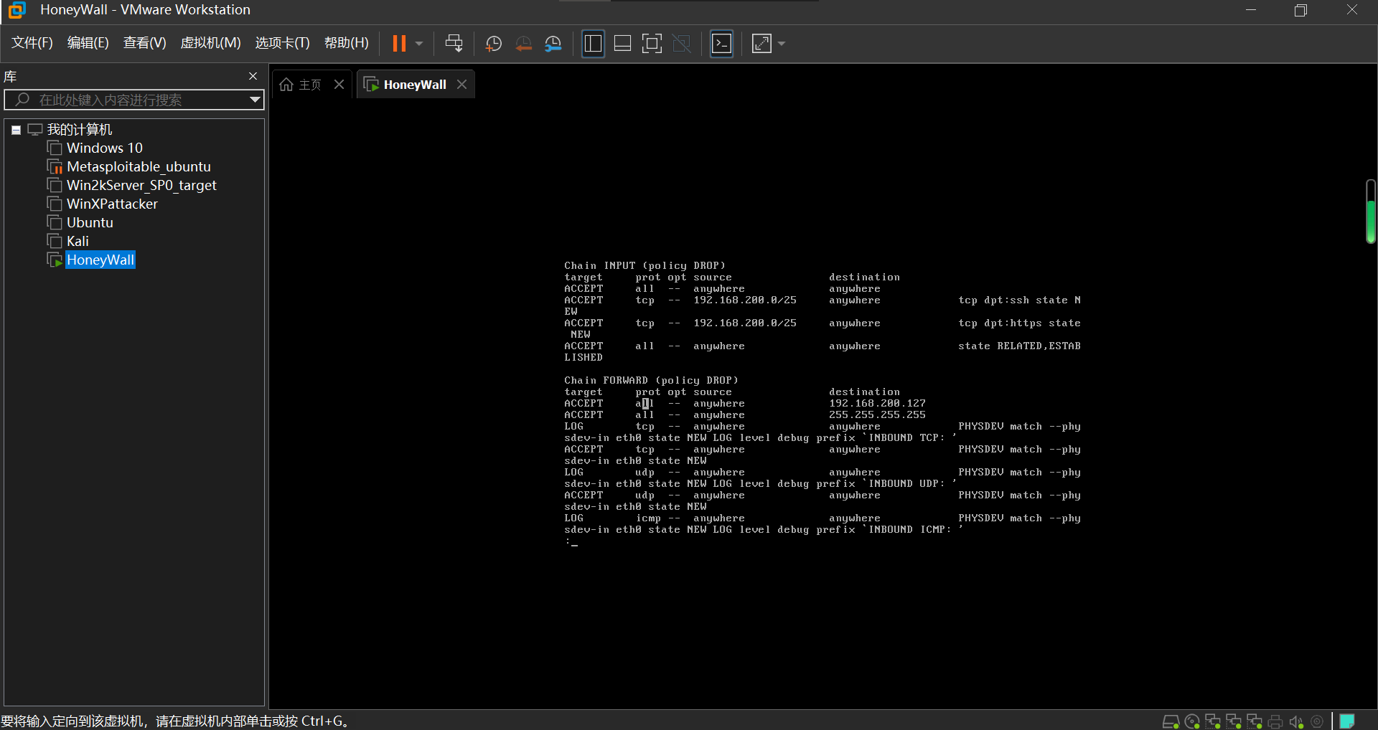1378x730 pixels.
Task: Send Ctrl+Alt+Del to the virtual machine
Action: pyautogui.click(x=454, y=44)
